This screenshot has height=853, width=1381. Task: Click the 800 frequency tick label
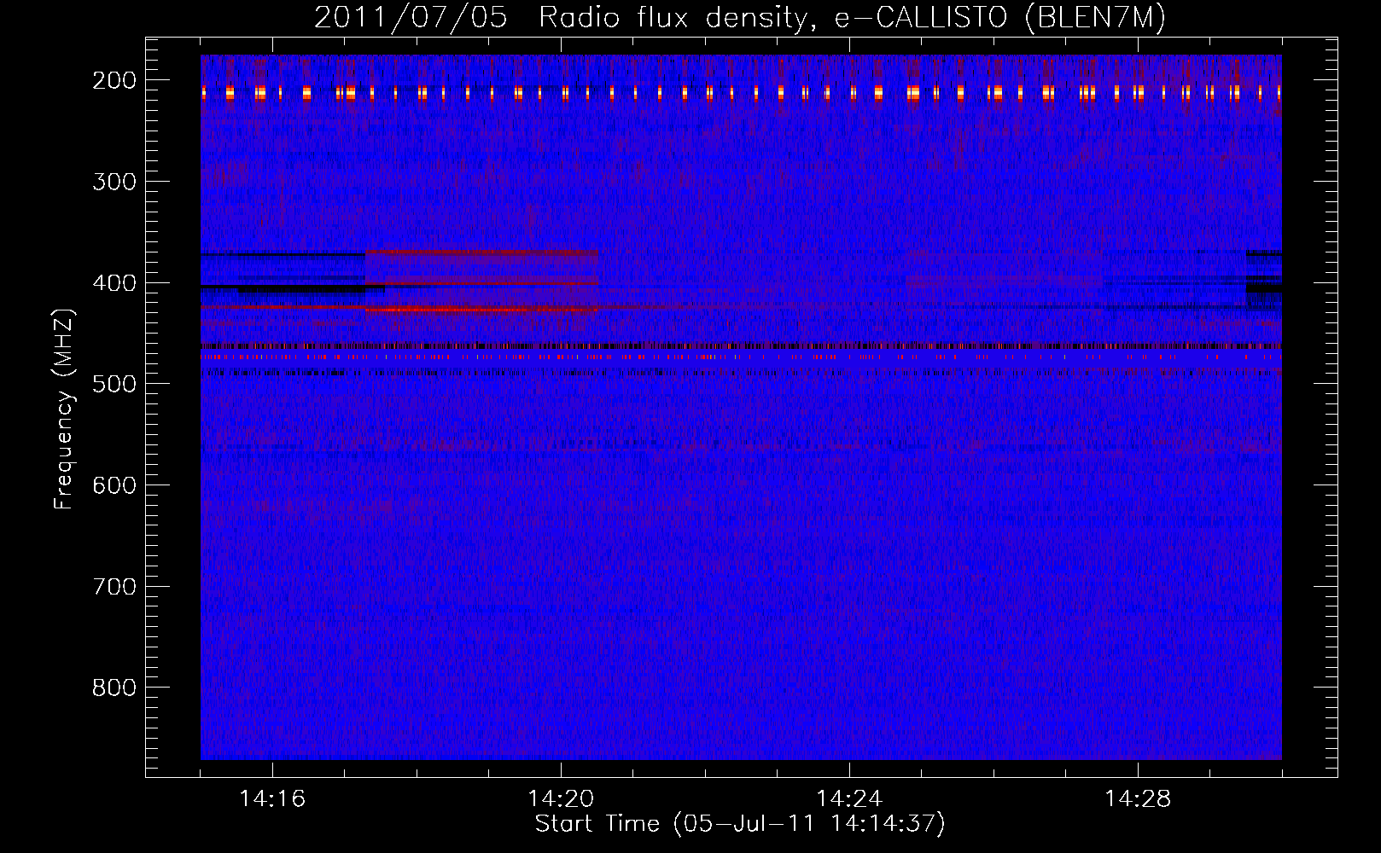click(114, 688)
